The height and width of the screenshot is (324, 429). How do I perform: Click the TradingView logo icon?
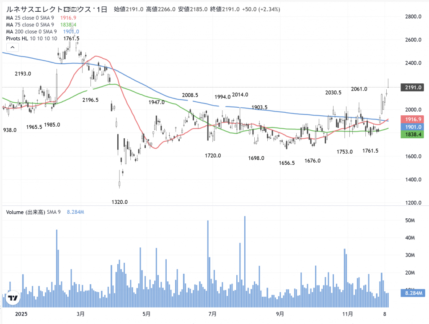click(x=13, y=298)
